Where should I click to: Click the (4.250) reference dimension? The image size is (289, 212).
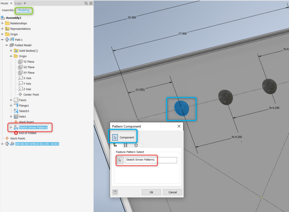point(140,90)
